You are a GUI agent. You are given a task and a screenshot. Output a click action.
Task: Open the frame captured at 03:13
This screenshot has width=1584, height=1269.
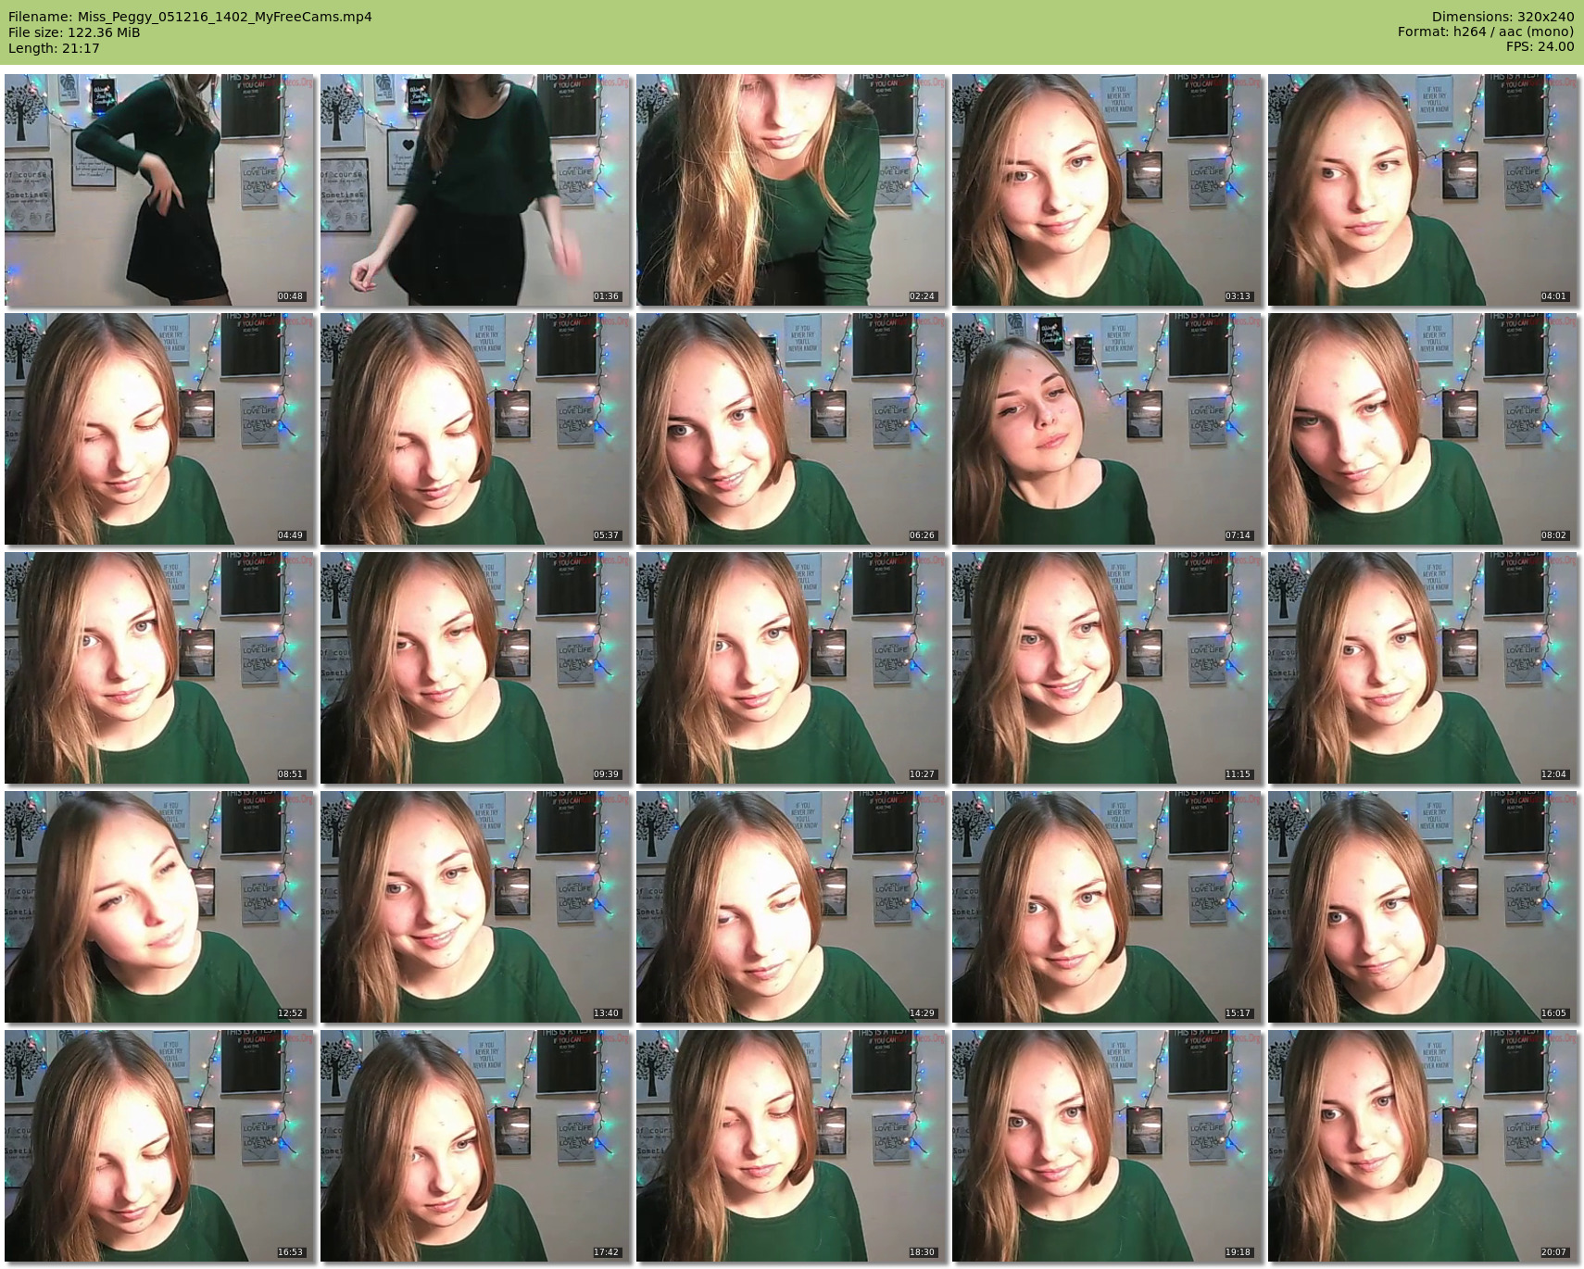(x=1107, y=190)
